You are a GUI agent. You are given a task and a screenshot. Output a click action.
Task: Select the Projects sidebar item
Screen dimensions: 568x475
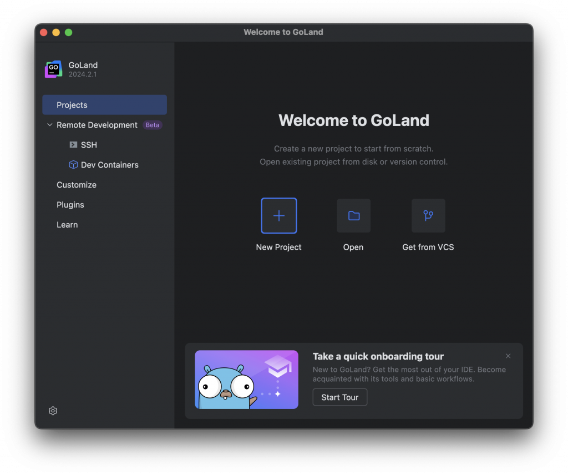coord(105,105)
